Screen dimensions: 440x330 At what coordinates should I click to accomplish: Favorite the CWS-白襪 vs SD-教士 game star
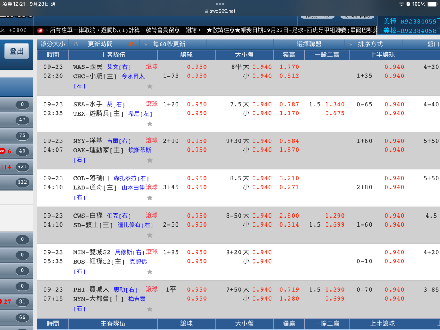(150, 235)
